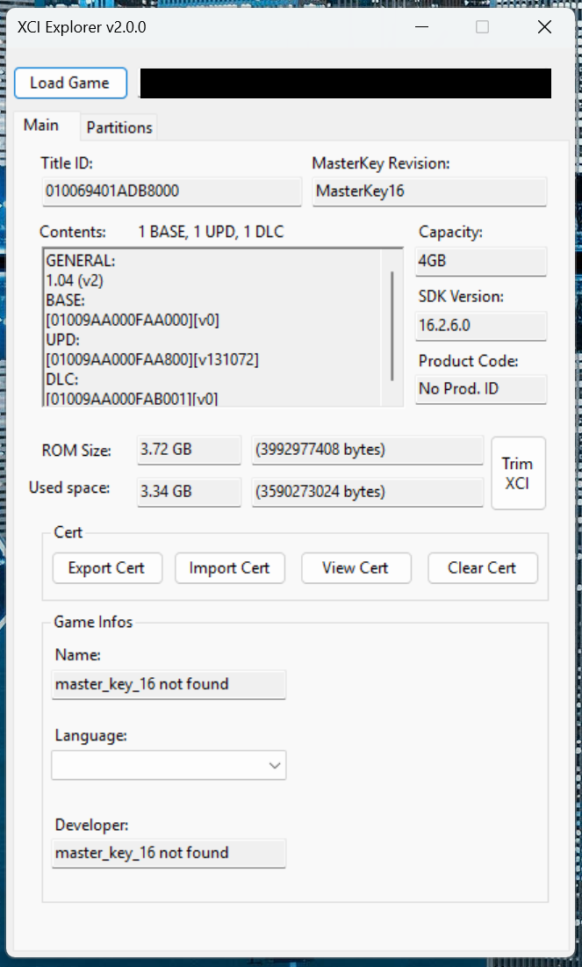Click the Developer field
The width and height of the screenshot is (582, 967).
pyautogui.click(x=169, y=853)
